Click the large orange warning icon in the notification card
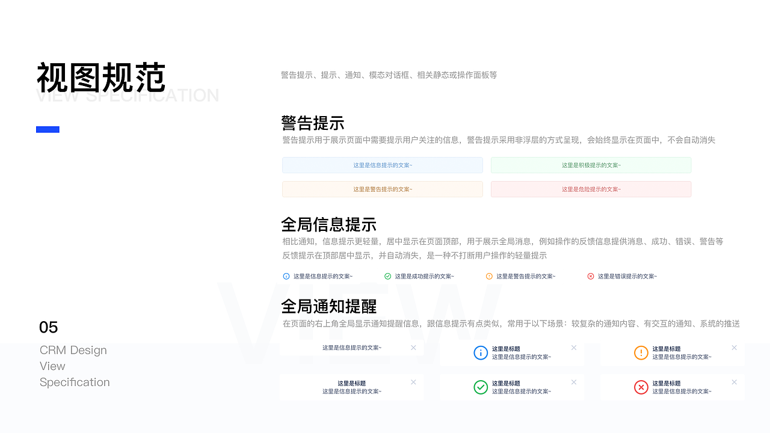 tap(641, 353)
